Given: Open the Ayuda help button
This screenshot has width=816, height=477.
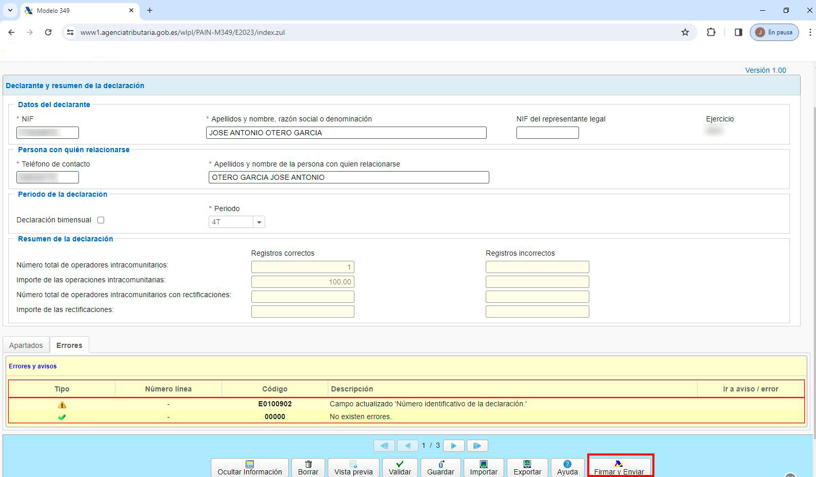Looking at the screenshot, I should coord(567,467).
